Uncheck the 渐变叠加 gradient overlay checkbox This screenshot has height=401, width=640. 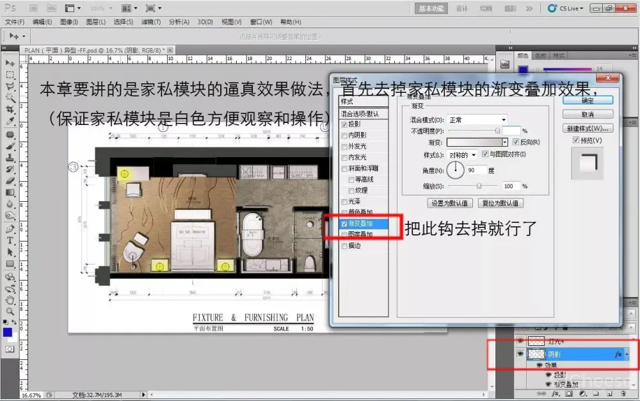(345, 224)
